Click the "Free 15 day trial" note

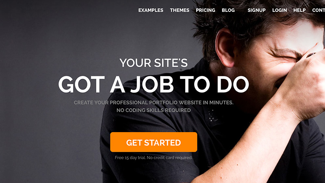154,158
